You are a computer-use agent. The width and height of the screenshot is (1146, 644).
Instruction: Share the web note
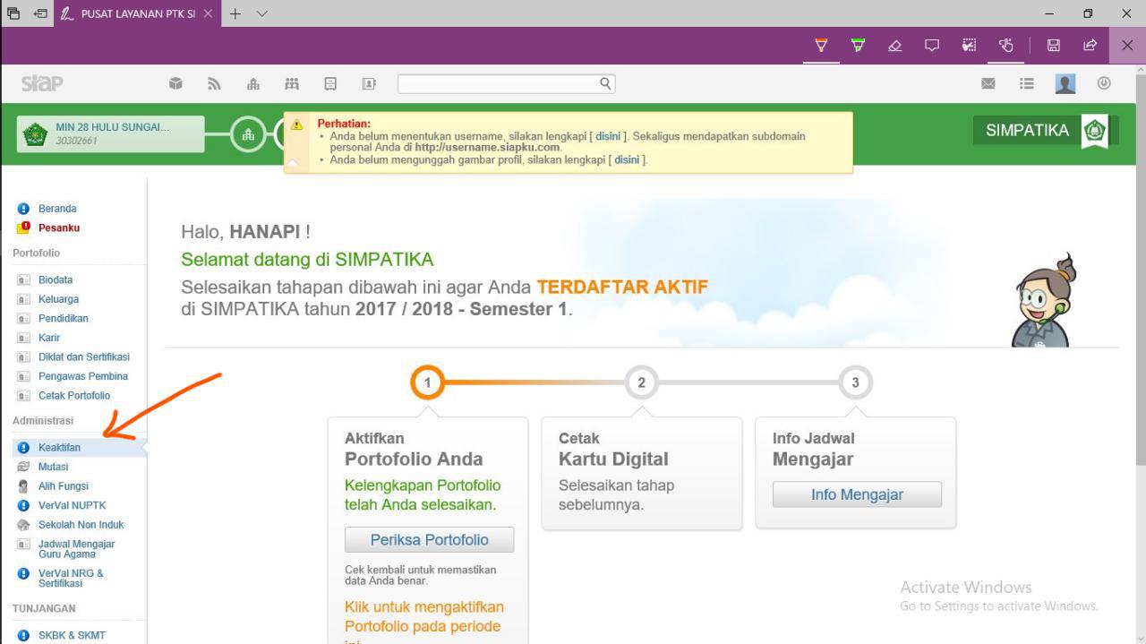(x=1090, y=45)
